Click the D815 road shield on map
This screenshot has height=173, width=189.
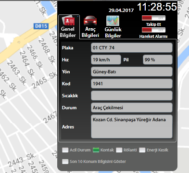(41, 26)
